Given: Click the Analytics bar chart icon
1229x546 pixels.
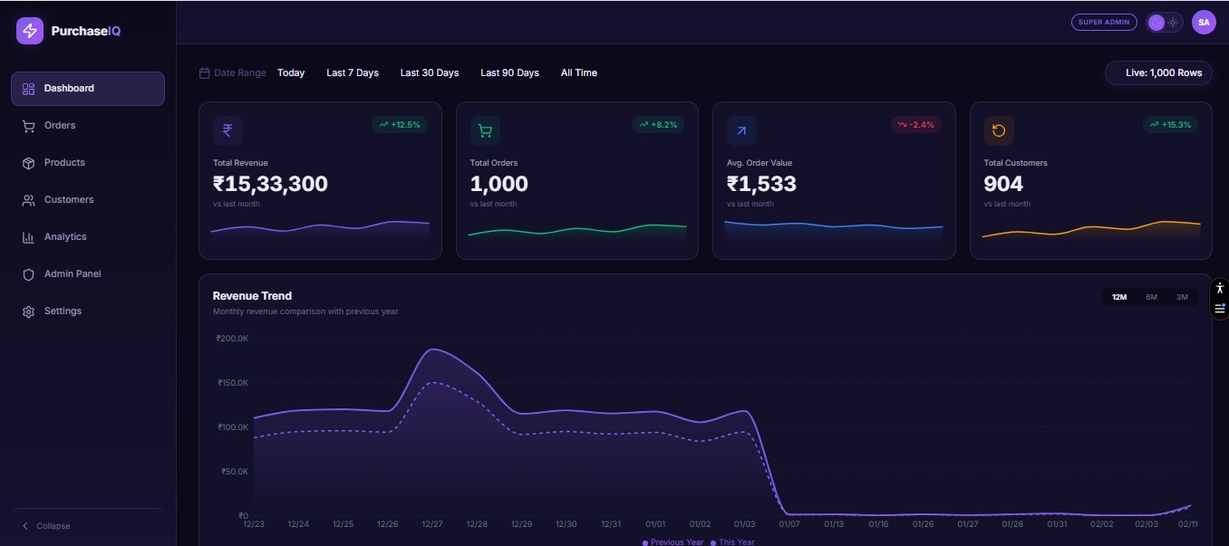Looking at the screenshot, I should [28, 237].
